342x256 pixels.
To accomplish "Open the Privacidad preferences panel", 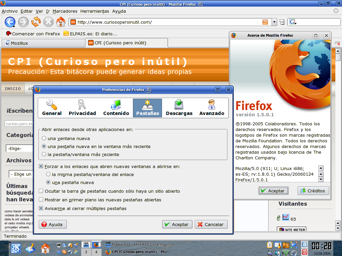I will [82, 108].
